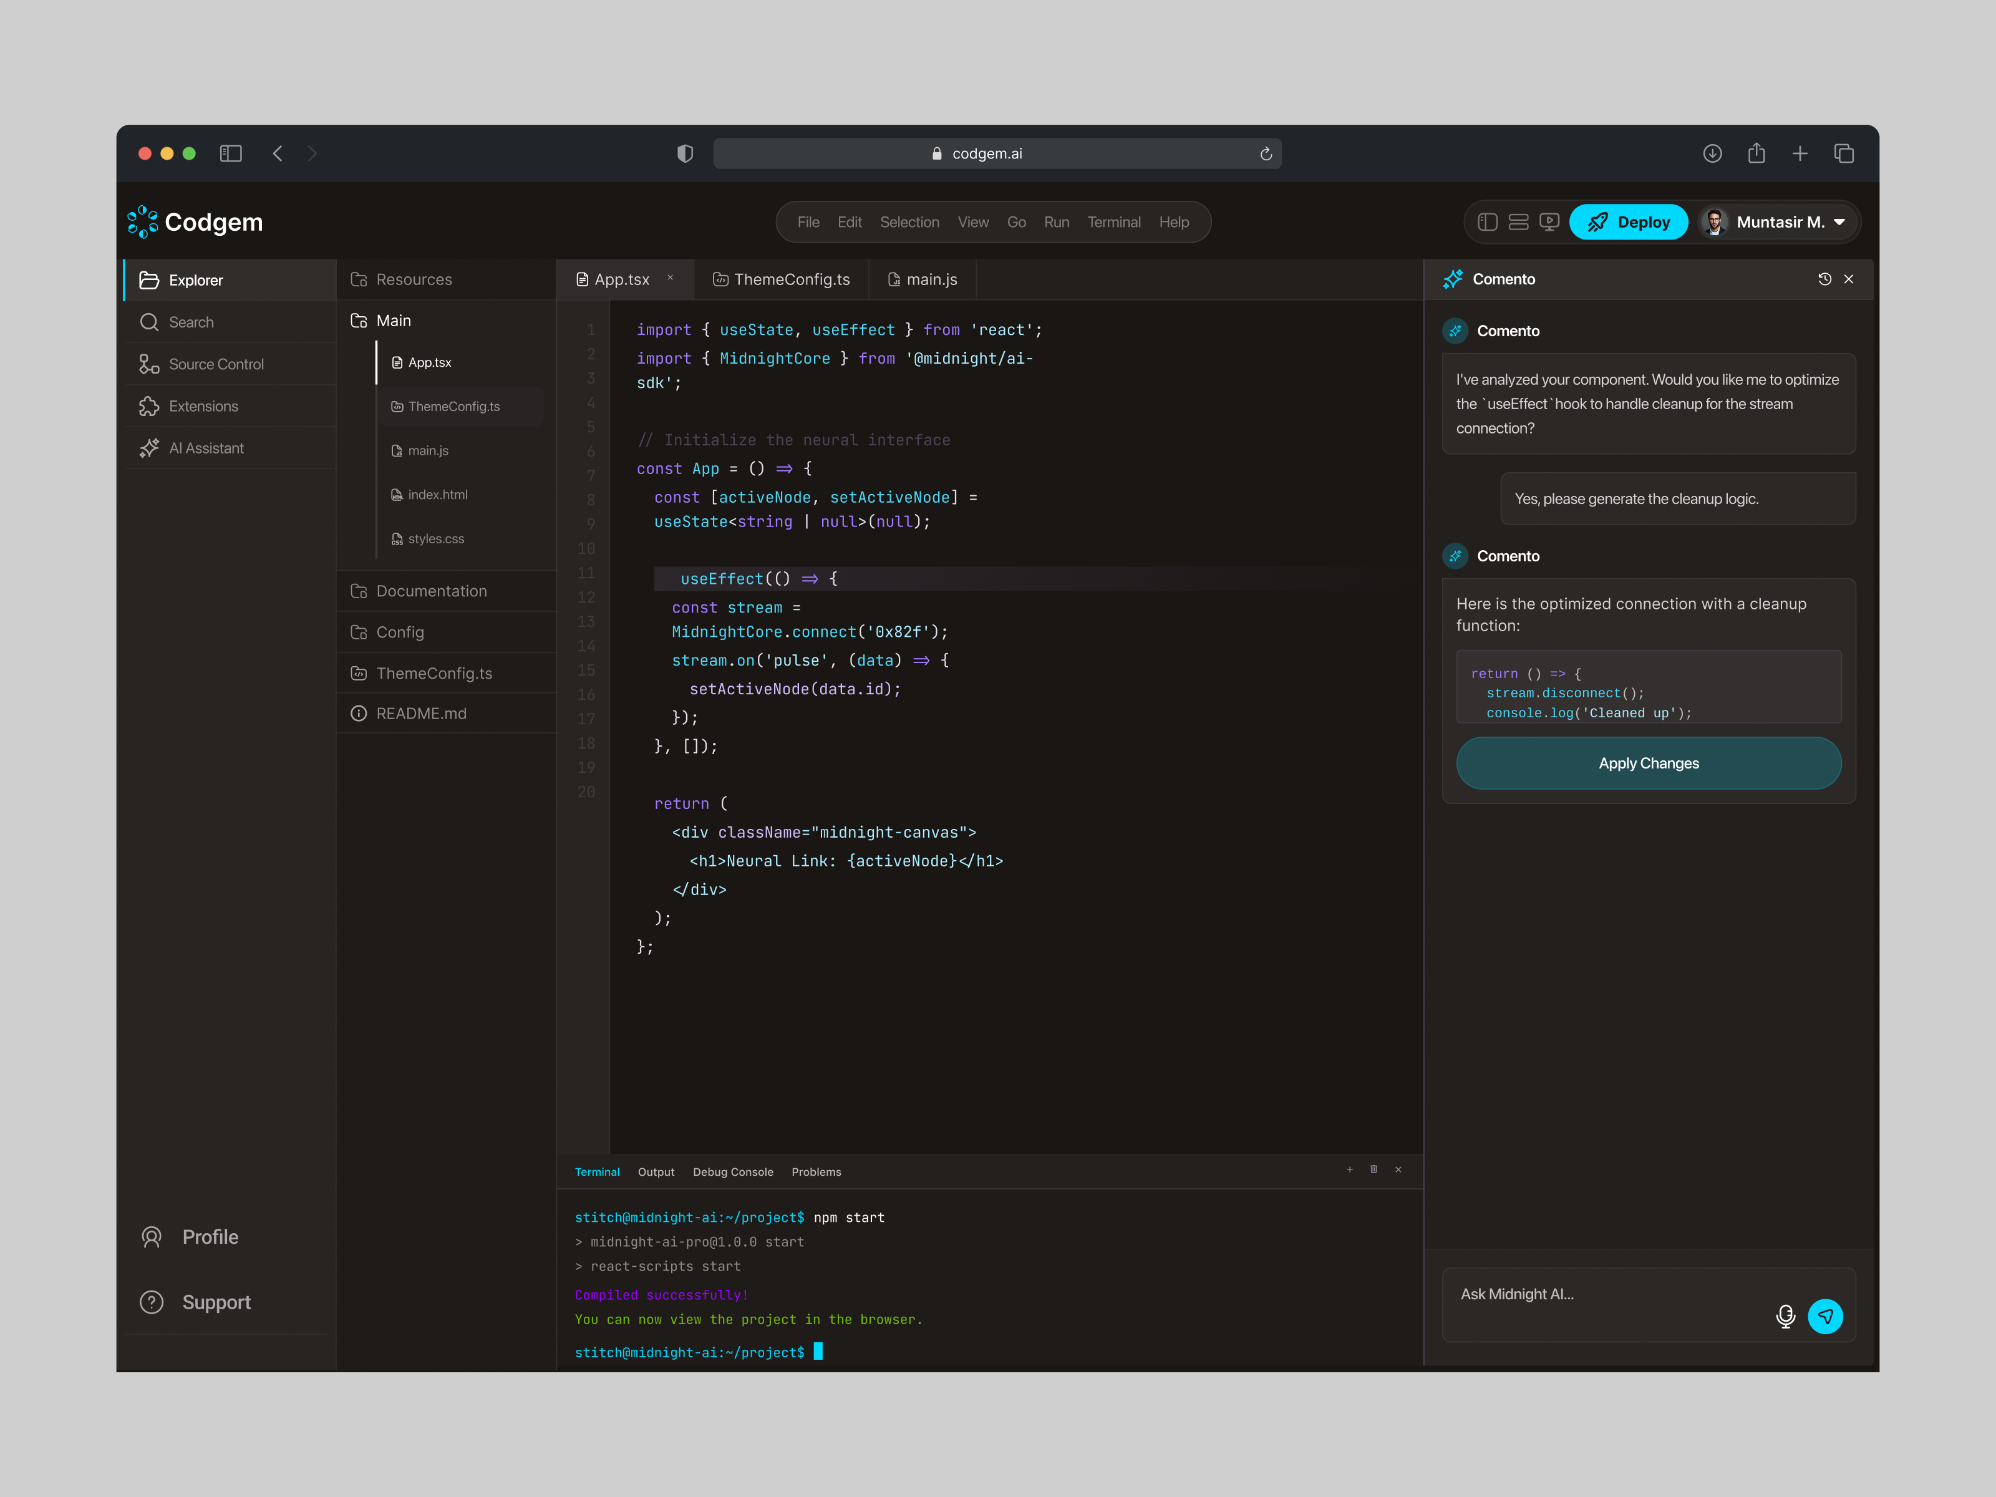Open the Edit menu

[849, 222]
